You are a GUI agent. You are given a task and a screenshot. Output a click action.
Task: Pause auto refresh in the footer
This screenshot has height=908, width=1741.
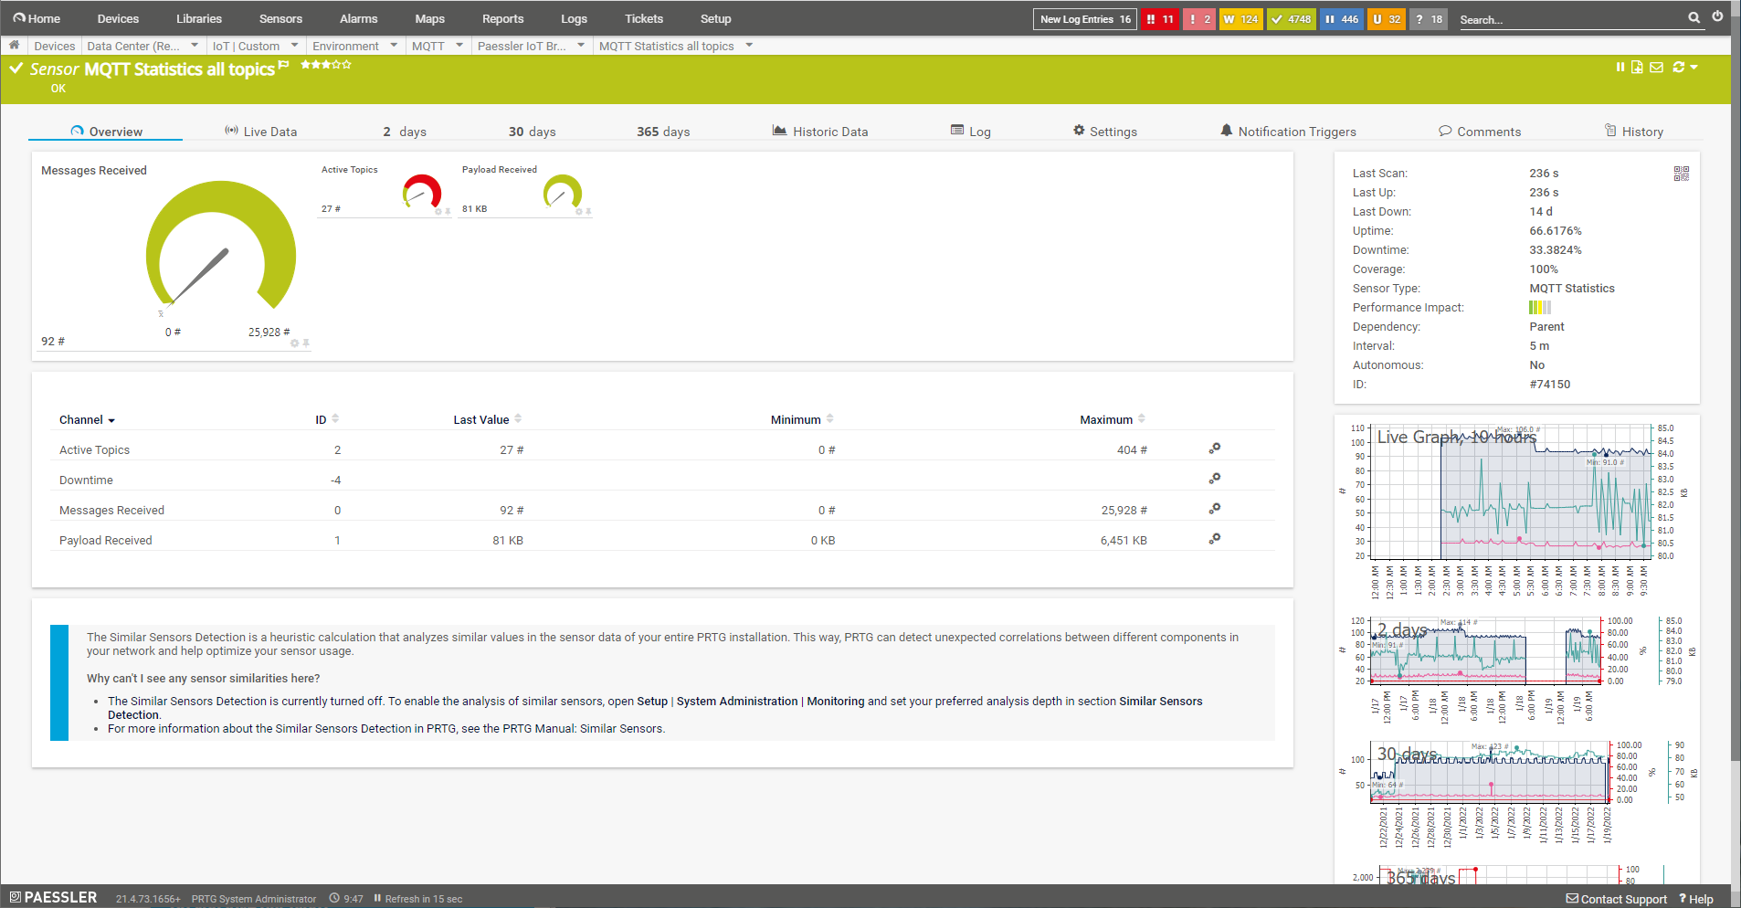[377, 899]
